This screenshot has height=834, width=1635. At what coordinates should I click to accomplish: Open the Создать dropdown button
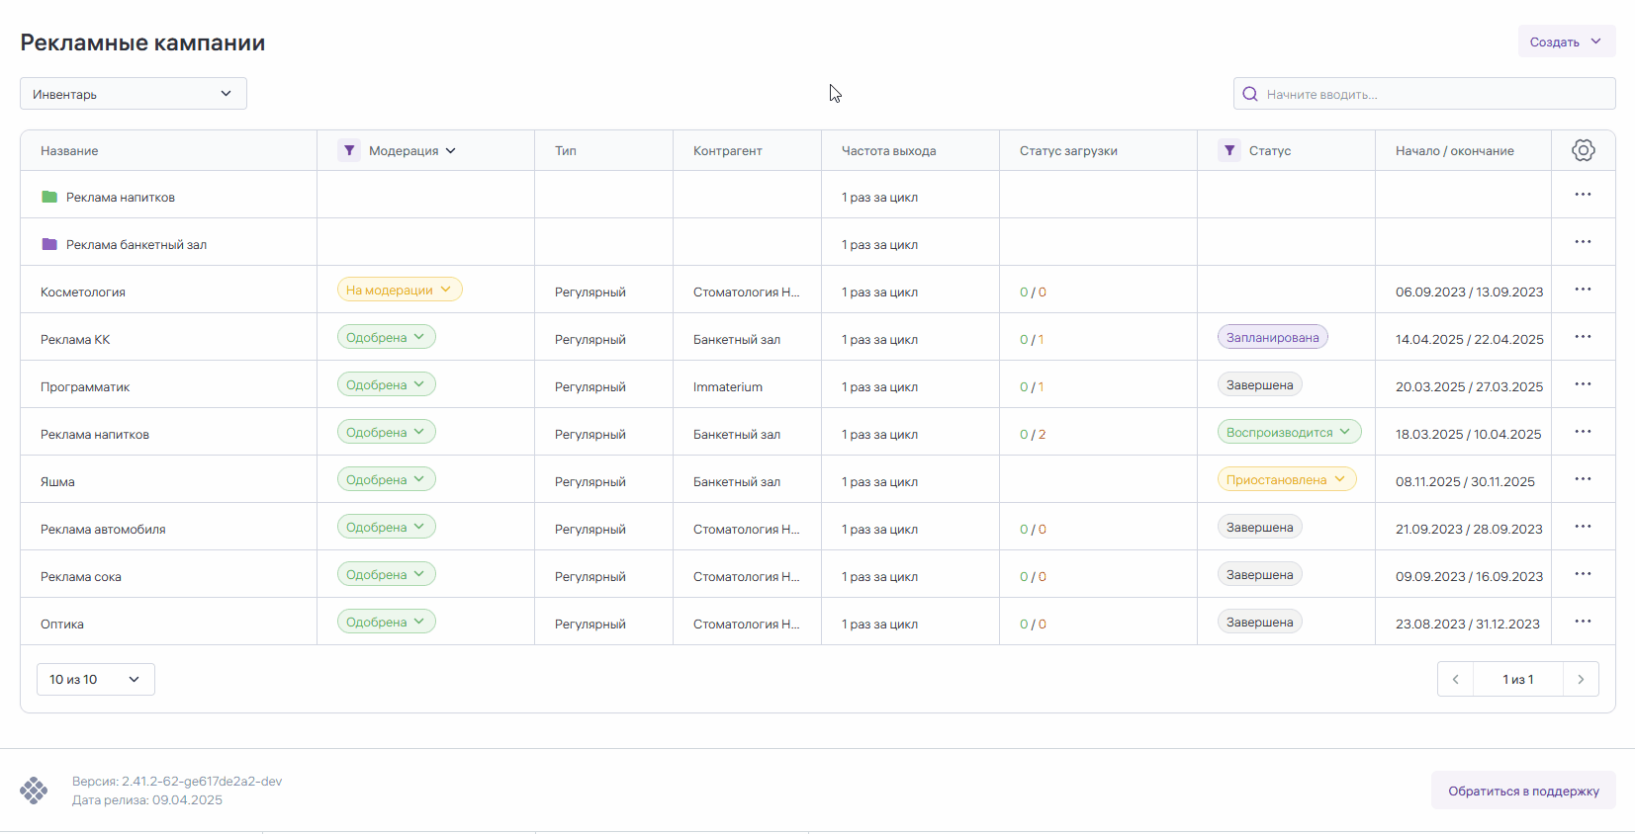tap(1566, 42)
